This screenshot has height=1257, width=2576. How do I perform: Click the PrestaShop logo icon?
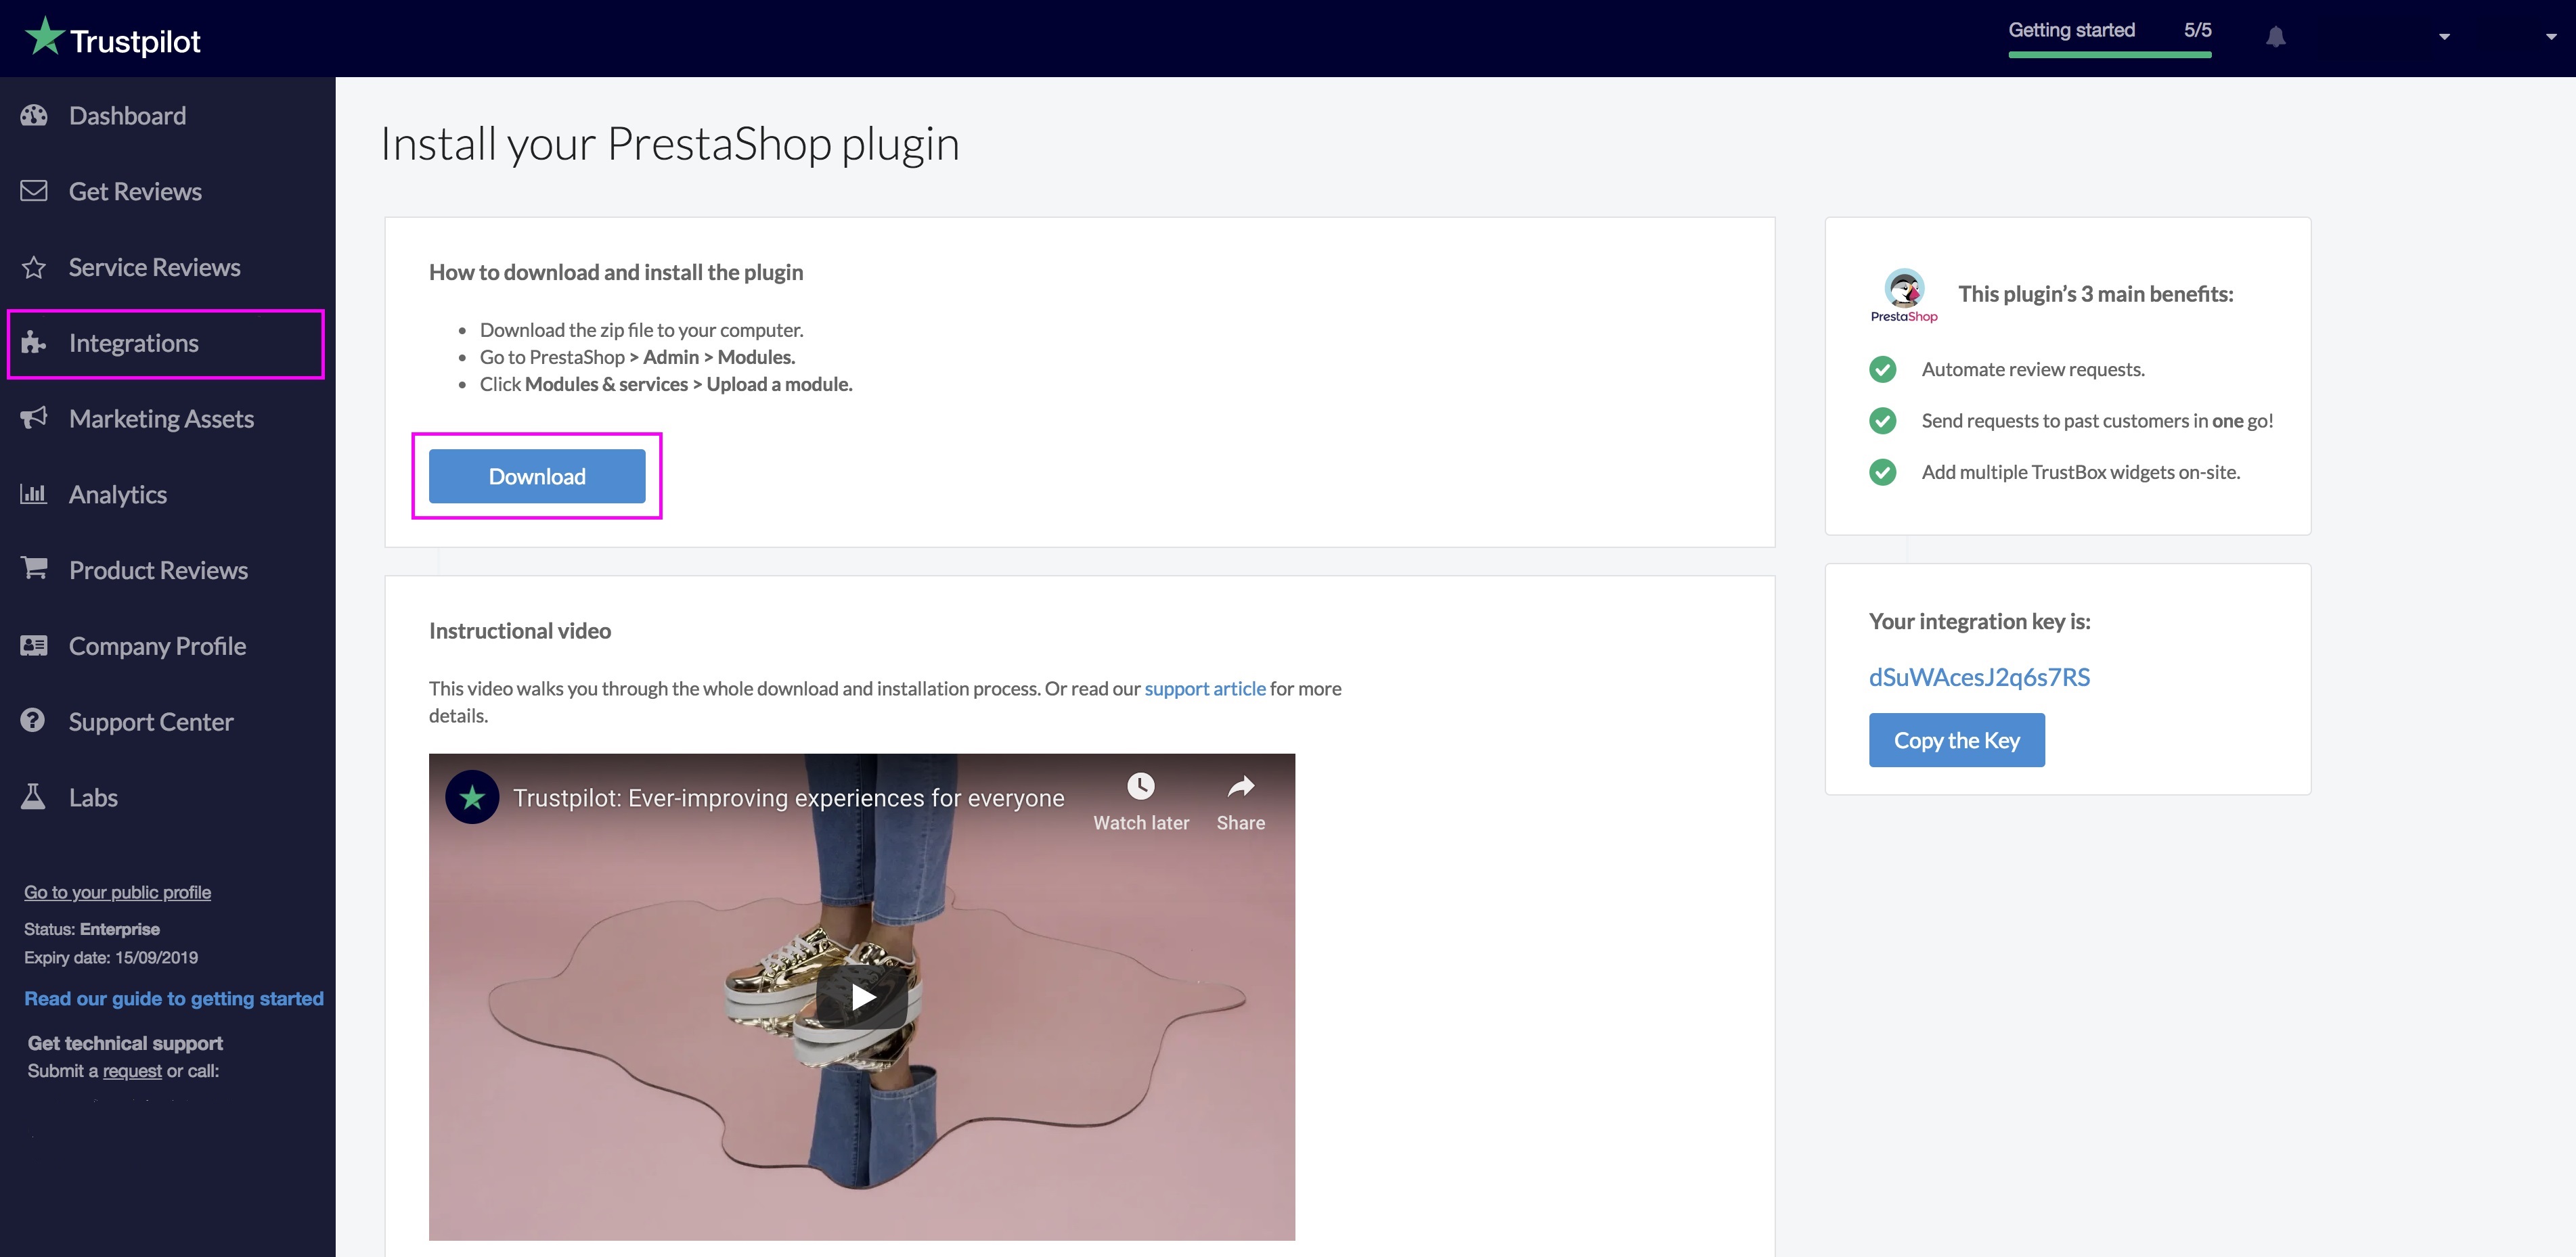1904,296
